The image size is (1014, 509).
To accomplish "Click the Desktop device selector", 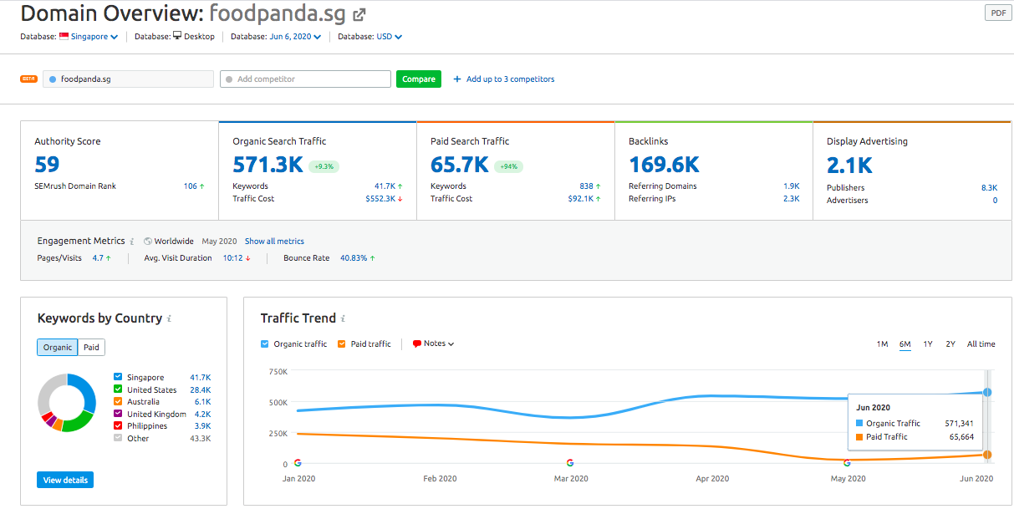I will 194,37.
